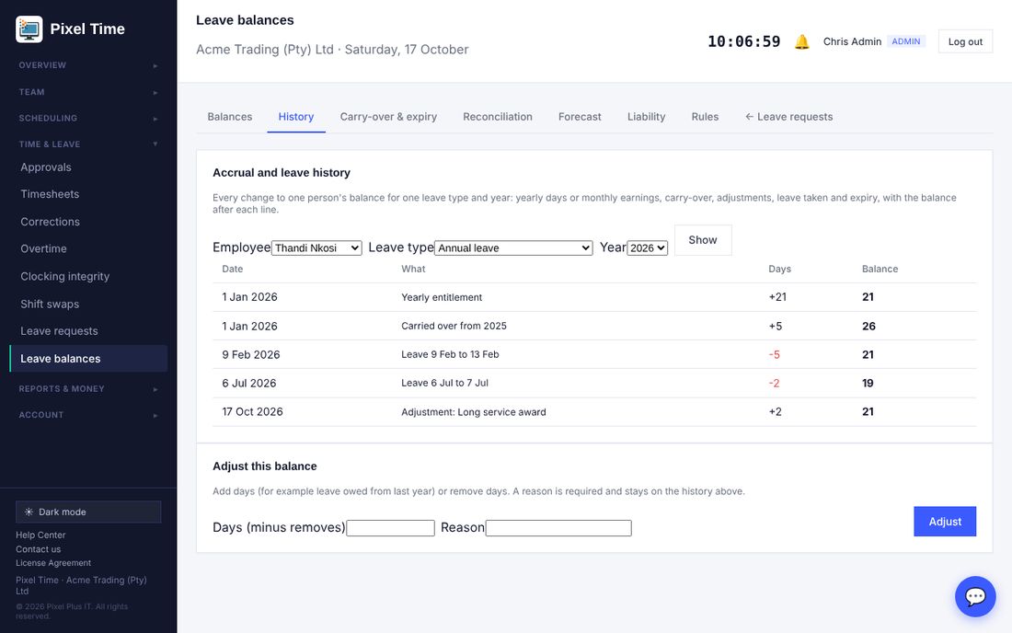This screenshot has height=633, width=1012.
Task: Open Shift swaps in the sidebar
Action: (x=88, y=304)
